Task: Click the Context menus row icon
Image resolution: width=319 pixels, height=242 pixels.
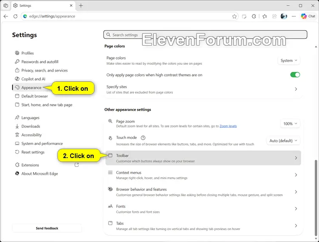Action: [110, 173]
